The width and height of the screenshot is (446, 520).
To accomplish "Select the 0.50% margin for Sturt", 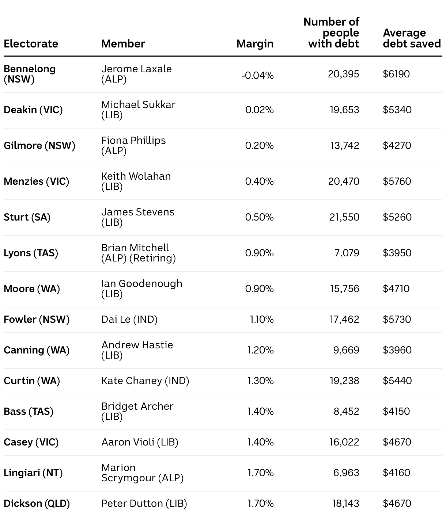I will point(259,217).
